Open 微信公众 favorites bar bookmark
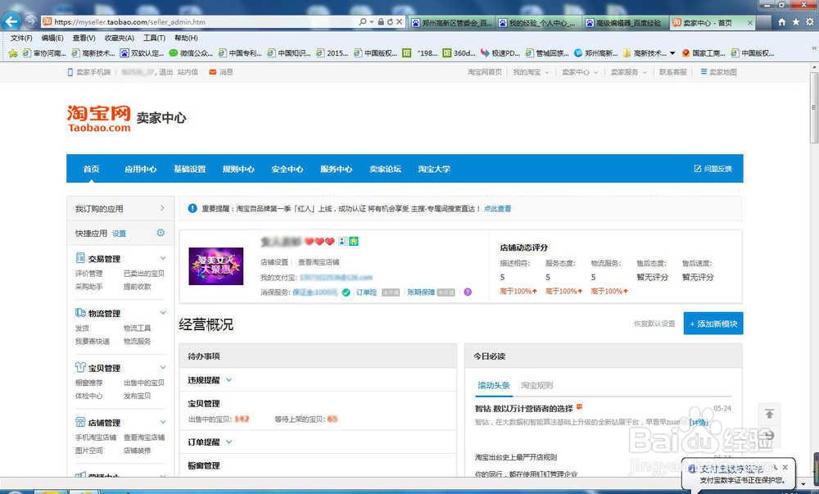819x494 pixels. (191, 53)
